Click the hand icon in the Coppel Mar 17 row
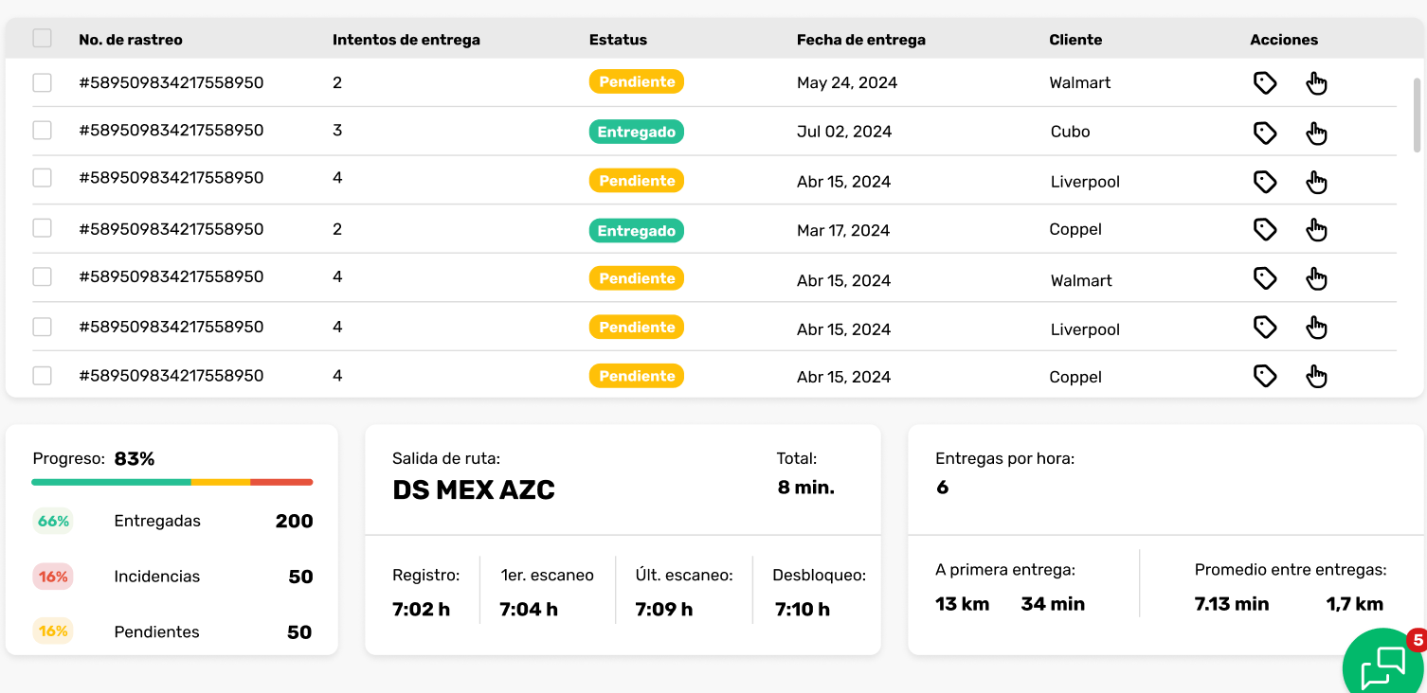Image resolution: width=1427 pixels, height=693 pixels. click(1316, 229)
